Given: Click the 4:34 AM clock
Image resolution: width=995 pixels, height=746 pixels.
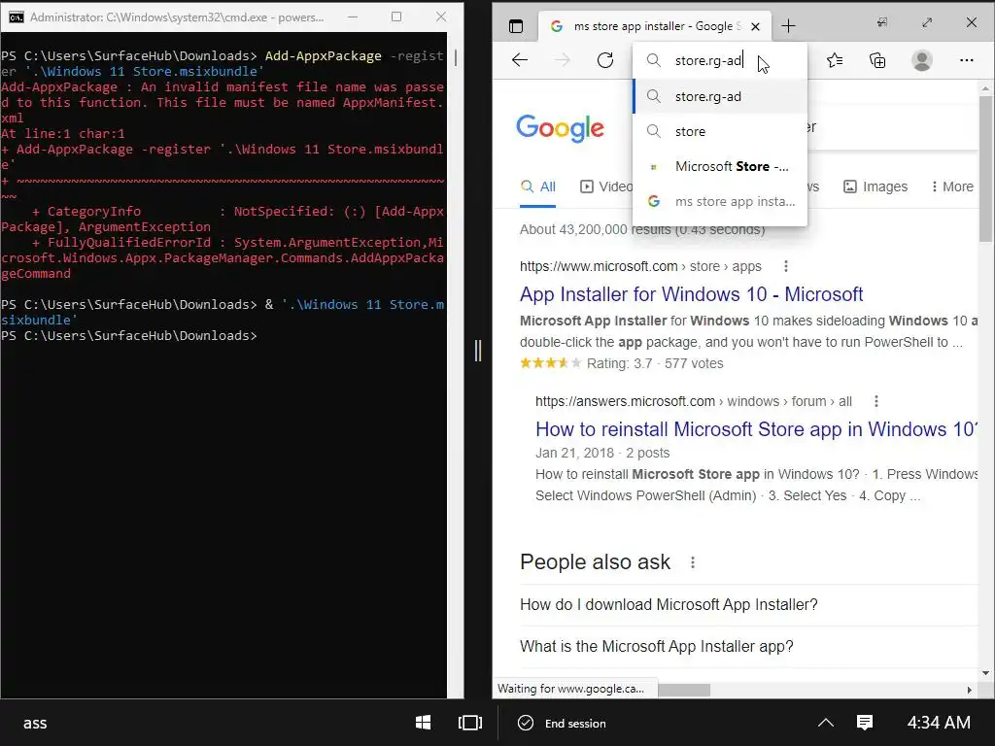Looking at the screenshot, I should point(939,723).
